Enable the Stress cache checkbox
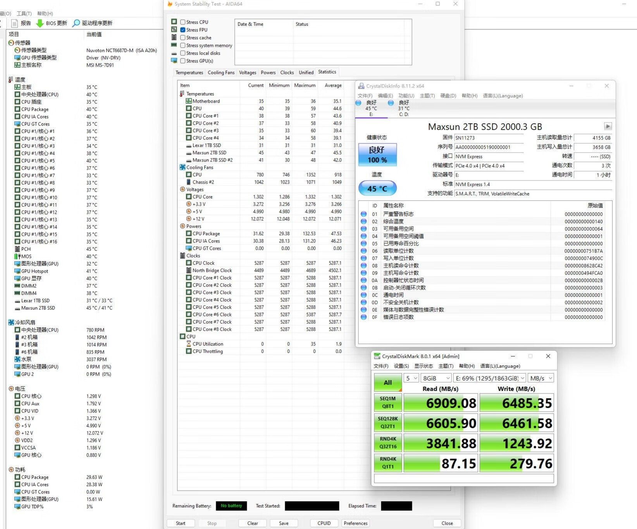 [183, 38]
